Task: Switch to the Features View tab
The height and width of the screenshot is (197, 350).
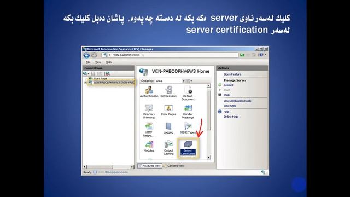Action: tap(149, 166)
